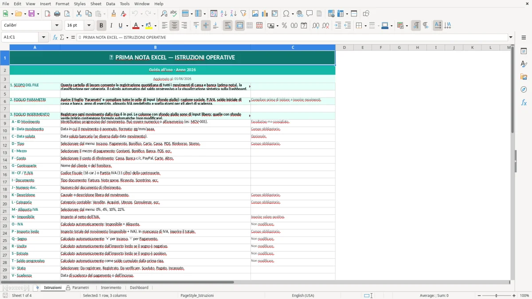Toggle Left-to-Right text direction
Screen dimensions: 532x299
tap(416, 26)
